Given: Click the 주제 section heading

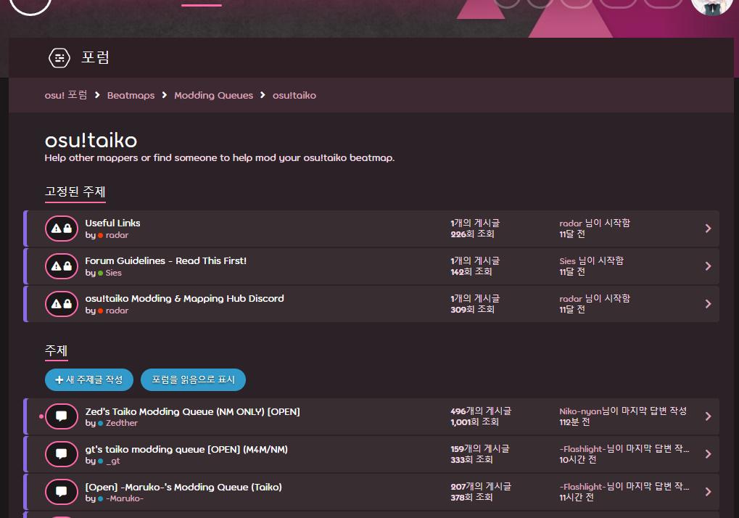Looking at the screenshot, I should coord(56,350).
